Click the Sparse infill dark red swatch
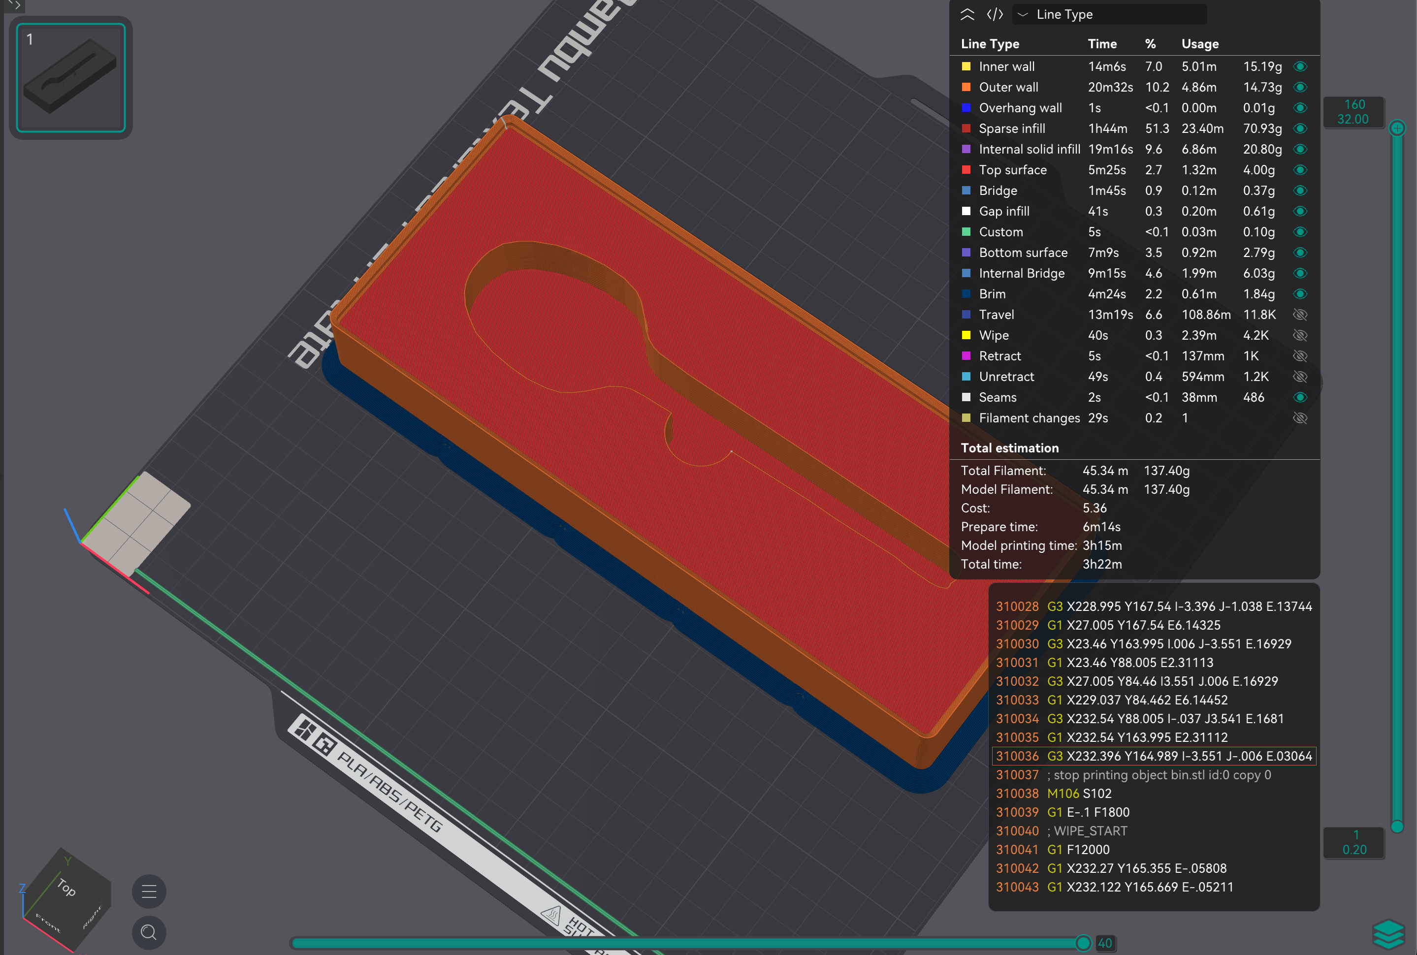The image size is (1417, 955). click(966, 128)
